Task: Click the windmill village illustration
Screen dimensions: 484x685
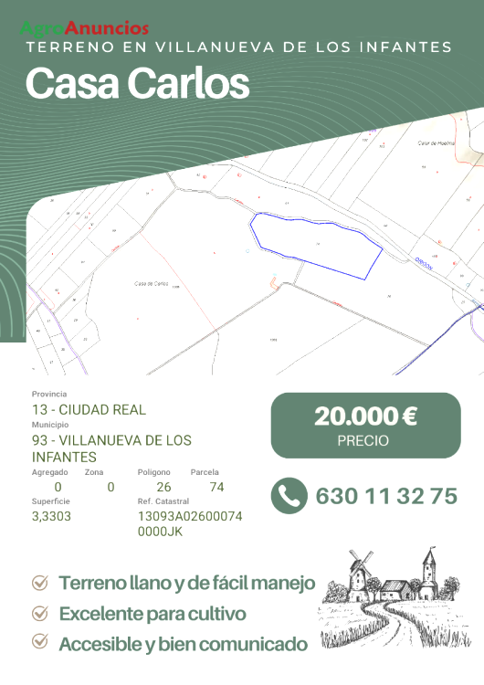Action: coord(396,597)
